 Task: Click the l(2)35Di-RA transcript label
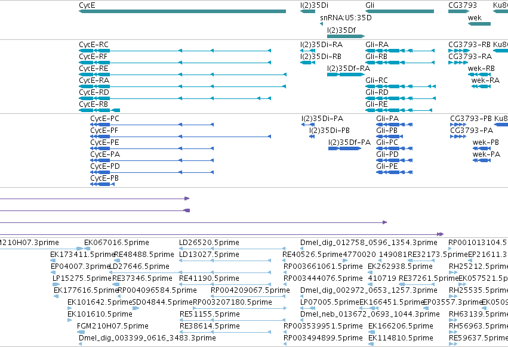tap(321, 44)
